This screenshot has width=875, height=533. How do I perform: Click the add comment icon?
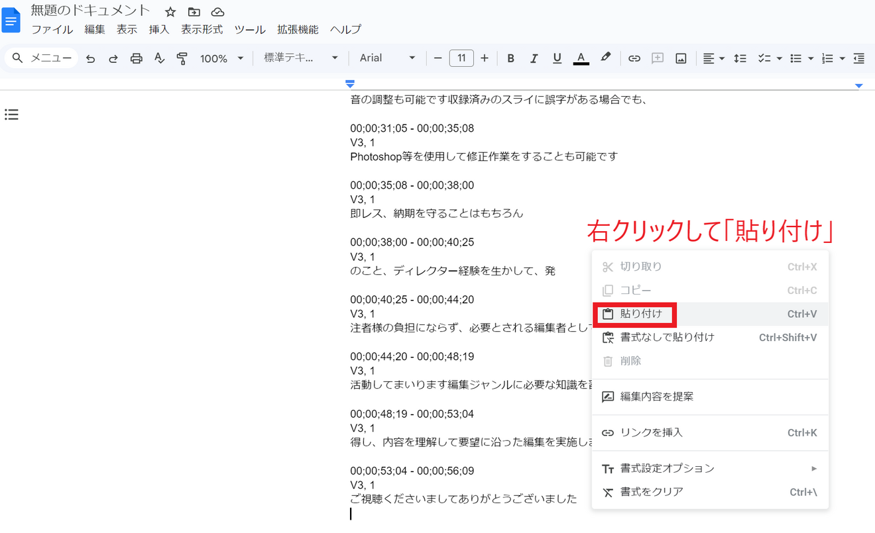(x=658, y=58)
